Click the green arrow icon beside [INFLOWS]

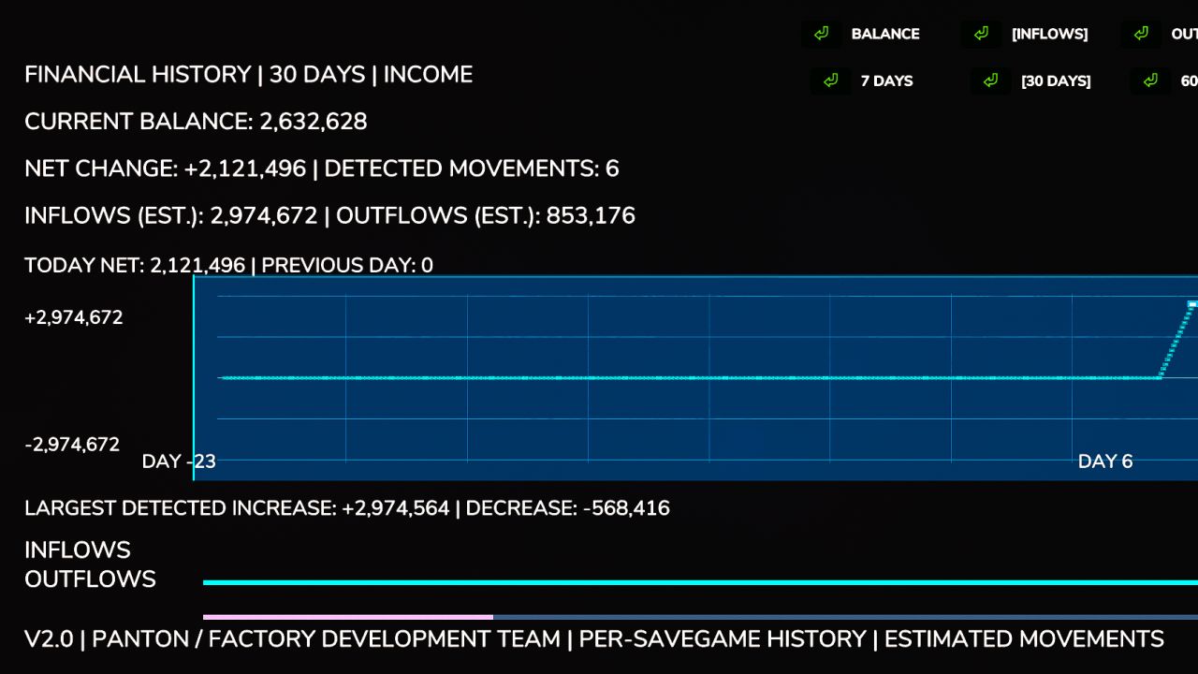[x=981, y=34]
